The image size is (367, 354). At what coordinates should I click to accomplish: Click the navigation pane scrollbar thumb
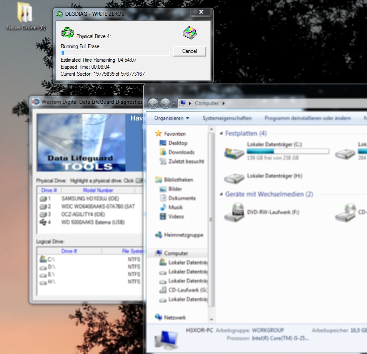211,220
